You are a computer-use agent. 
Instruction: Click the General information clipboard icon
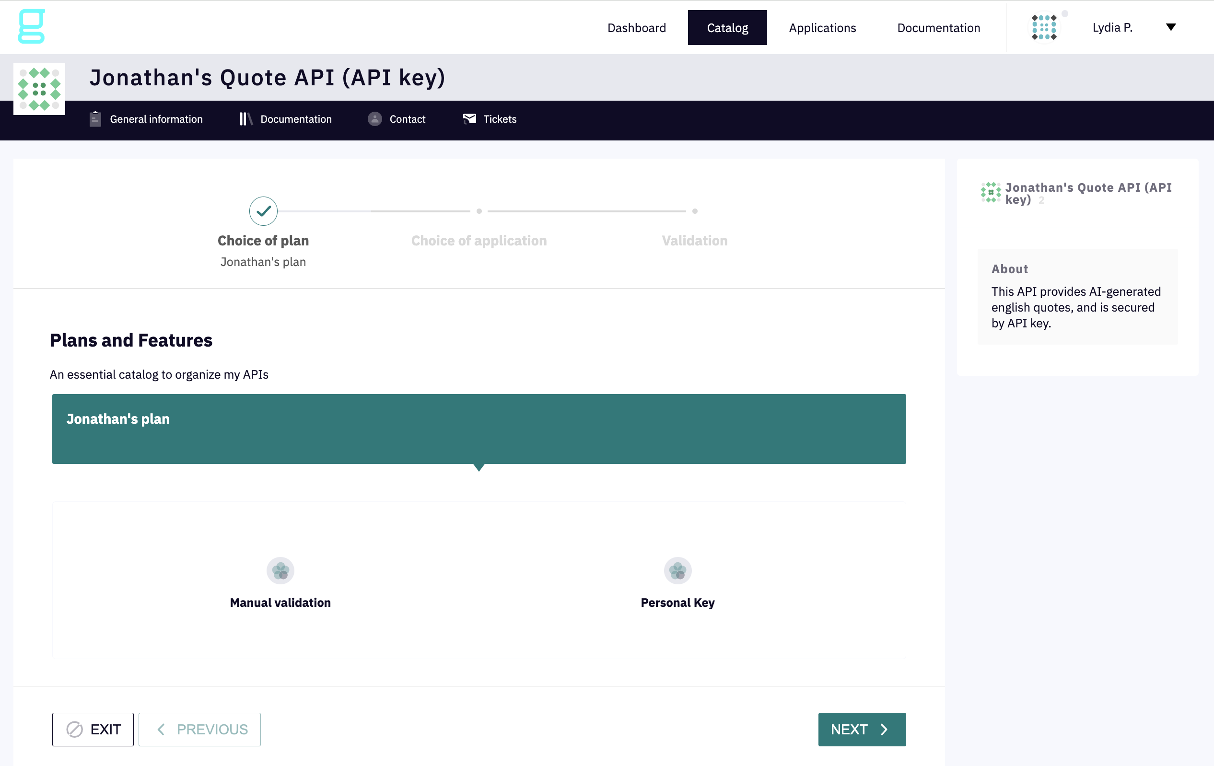coord(95,119)
